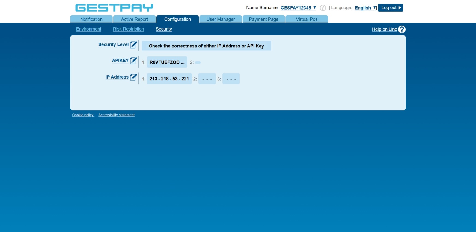476x232 pixels.
Task: Click the Security Level link
Action: (113, 44)
